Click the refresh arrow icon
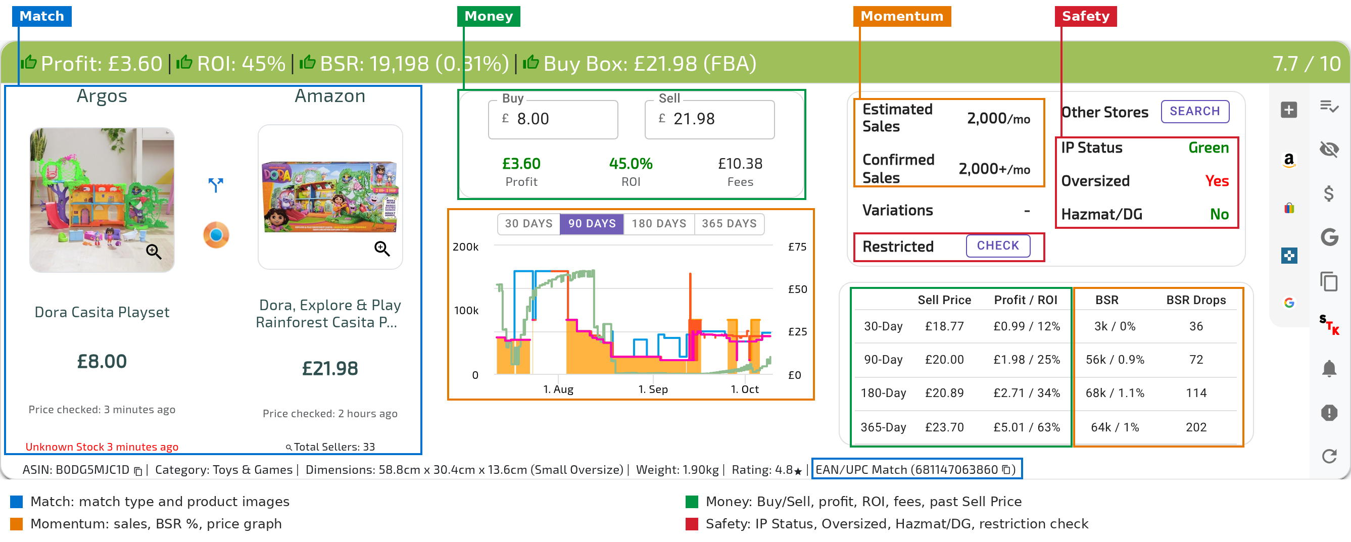This screenshot has height=542, width=1351. [x=1329, y=456]
